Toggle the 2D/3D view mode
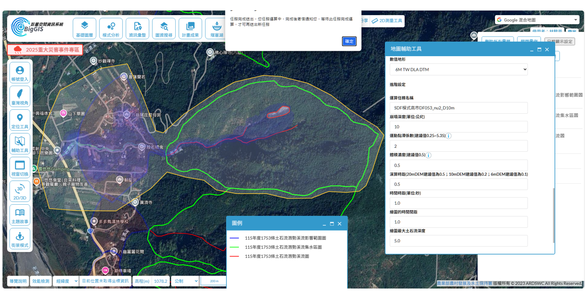Image resolution: width=585 pixels, height=301 pixels. pyautogui.click(x=20, y=191)
